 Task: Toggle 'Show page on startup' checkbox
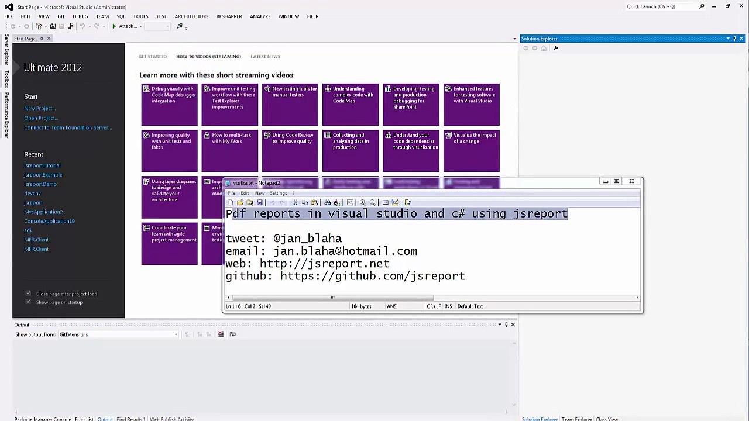(x=28, y=302)
